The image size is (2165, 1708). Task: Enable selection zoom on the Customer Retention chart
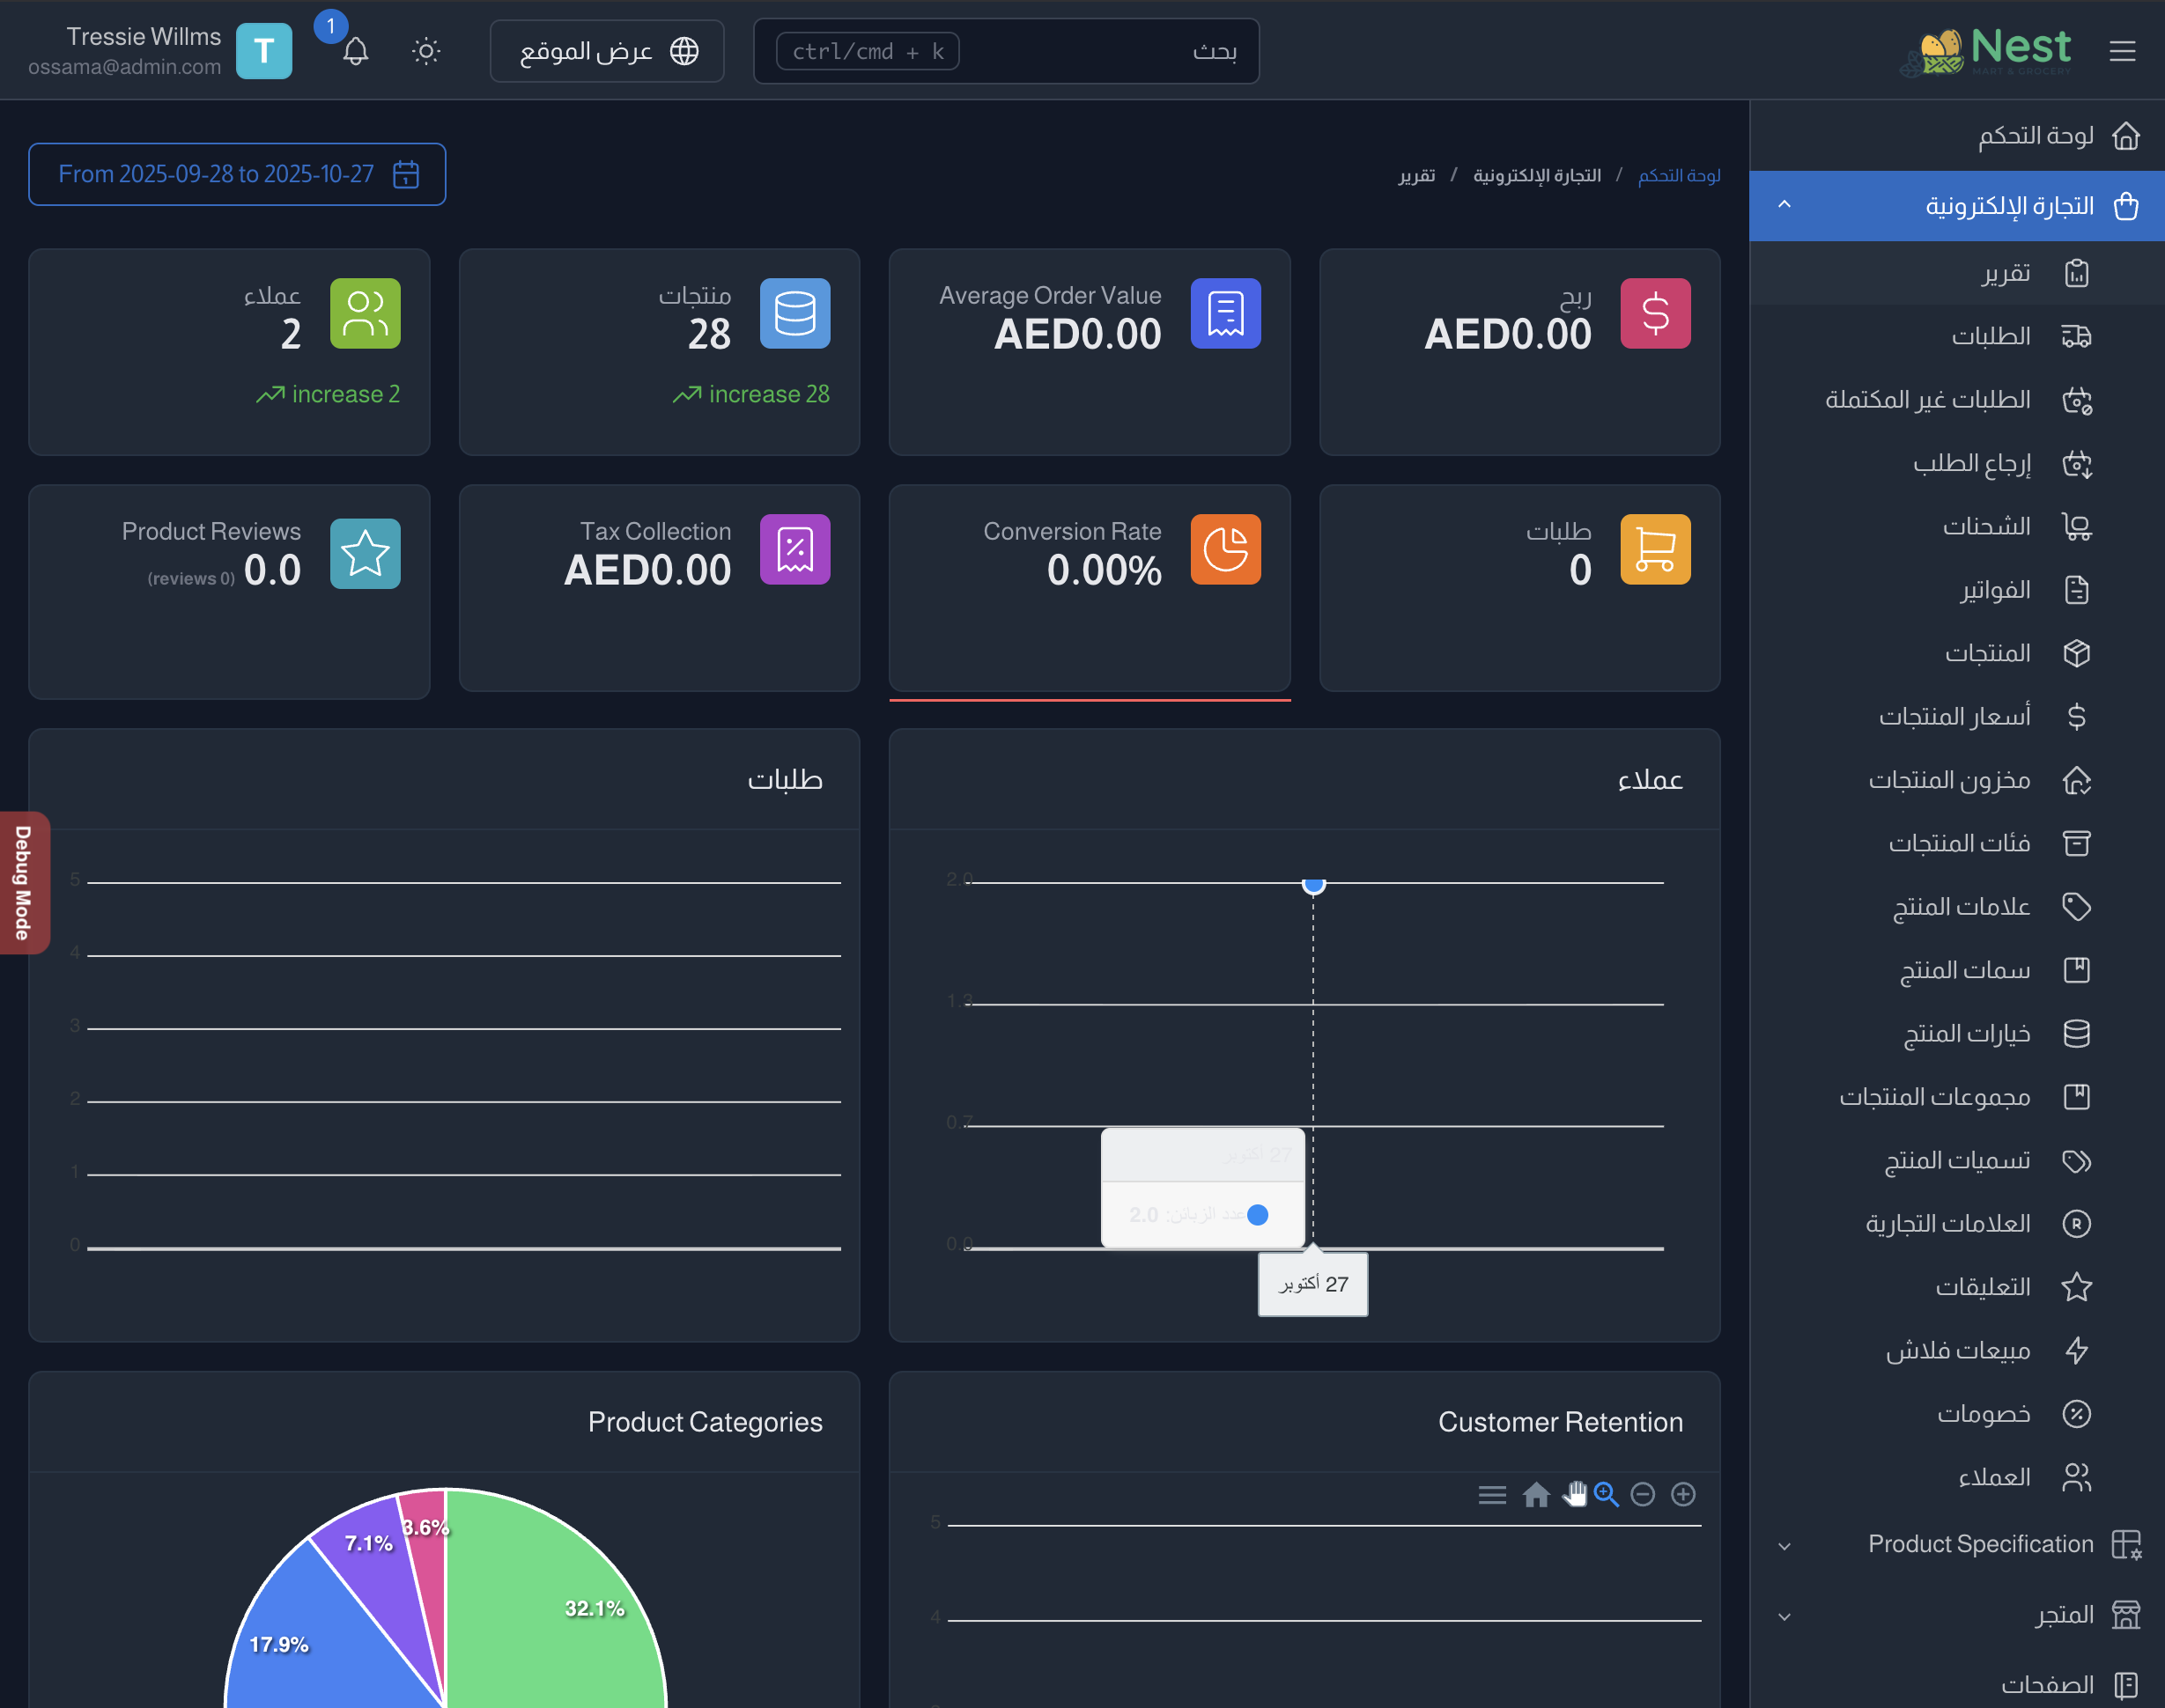pos(1607,1495)
